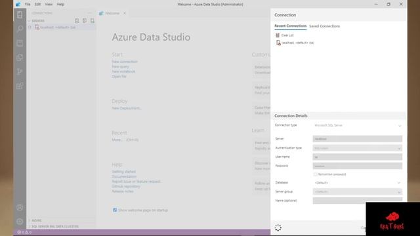Click the localhost server icon in the Servers tree
Image resolution: width=420 pixels, height=236 pixels.
(37, 28)
